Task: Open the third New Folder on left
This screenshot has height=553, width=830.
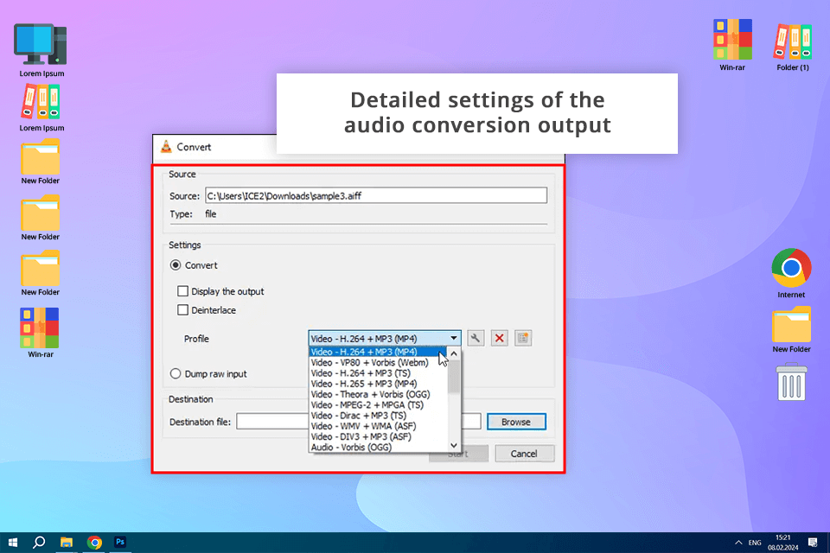Action: (x=41, y=269)
